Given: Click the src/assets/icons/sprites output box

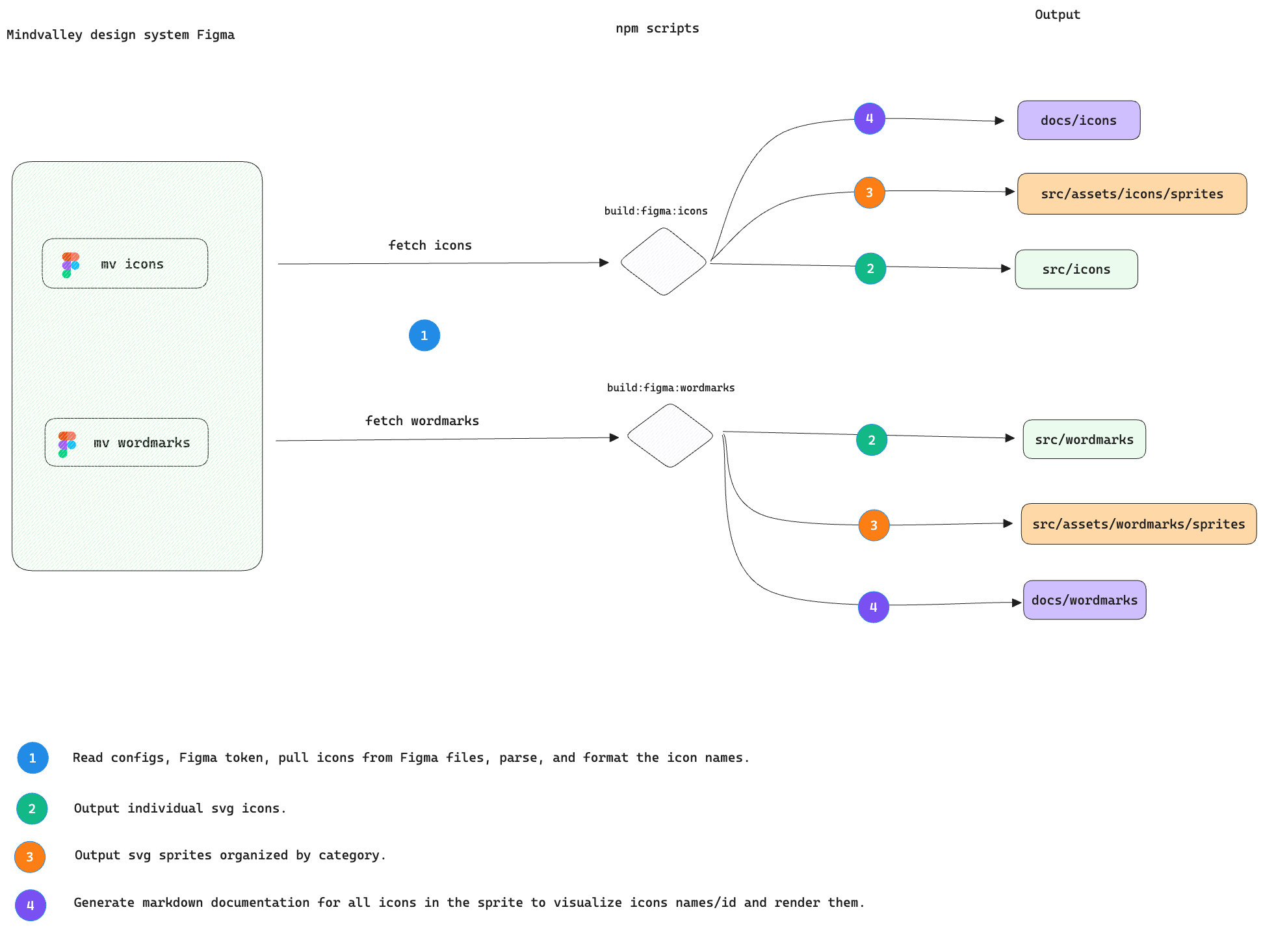Looking at the screenshot, I should (1132, 194).
